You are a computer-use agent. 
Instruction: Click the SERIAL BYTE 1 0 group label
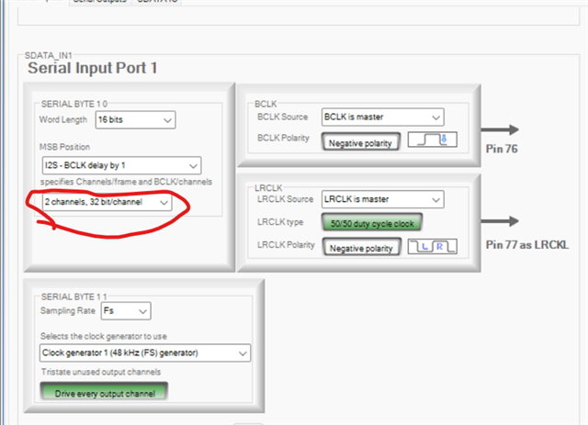pyautogui.click(x=74, y=104)
